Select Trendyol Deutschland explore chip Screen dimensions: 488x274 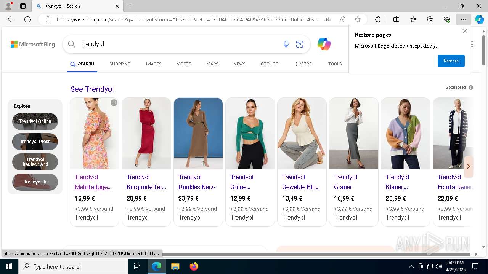[35, 162]
